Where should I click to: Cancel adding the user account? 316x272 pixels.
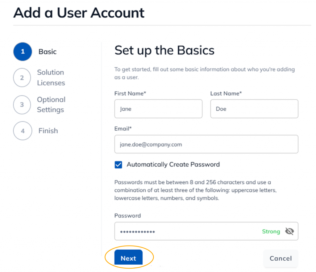pyautogui.click(x=281, y=258)
